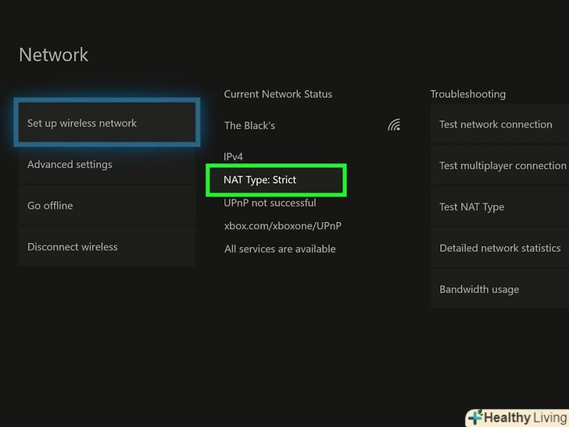The height and width of the screenshot is (427, 569).
Task: Click the UPnP not successful status
Action: [270, 203]
